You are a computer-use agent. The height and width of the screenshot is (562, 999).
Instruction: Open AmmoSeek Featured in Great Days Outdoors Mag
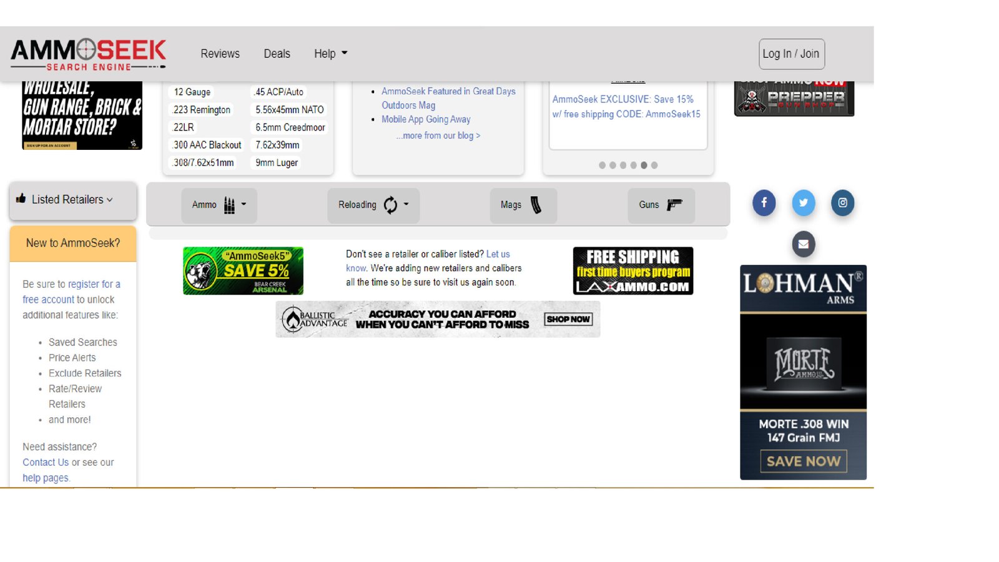[448, 98]
